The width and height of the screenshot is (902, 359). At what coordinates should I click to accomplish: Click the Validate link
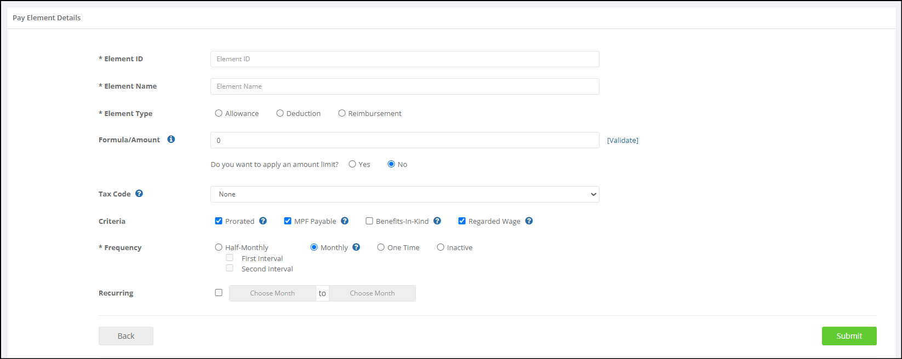coord(623,141)
